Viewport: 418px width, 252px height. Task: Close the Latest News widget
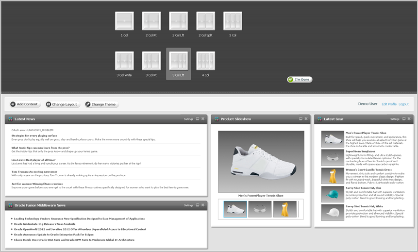pos(203,119)
